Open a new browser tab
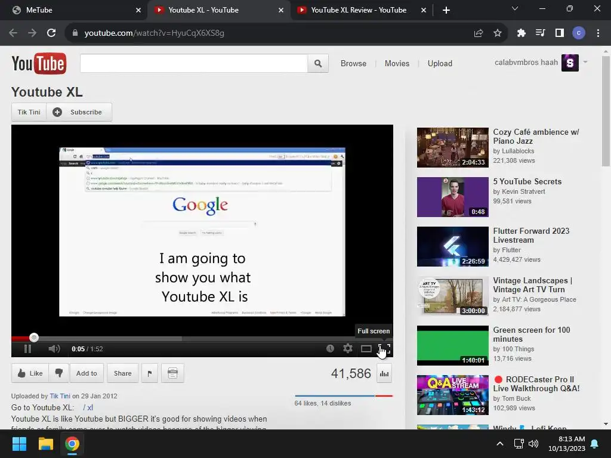 [x=446, y=10]
